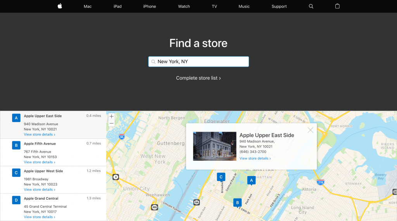Click route 9A shield on map
This screenshot has height=221, width=397.
click(x=197, y=202)
